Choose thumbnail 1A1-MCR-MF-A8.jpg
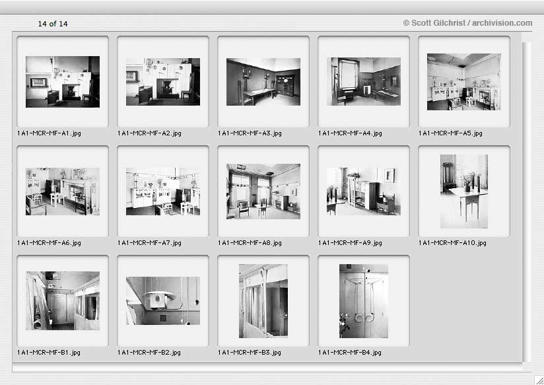Screen dimensions: 544x385 coord(263,192)
